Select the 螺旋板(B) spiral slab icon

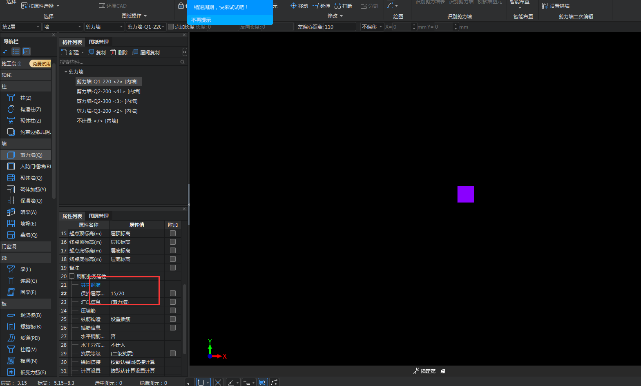[11, 326]
